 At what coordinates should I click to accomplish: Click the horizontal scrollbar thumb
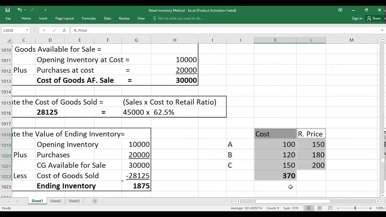coord(293,201)
